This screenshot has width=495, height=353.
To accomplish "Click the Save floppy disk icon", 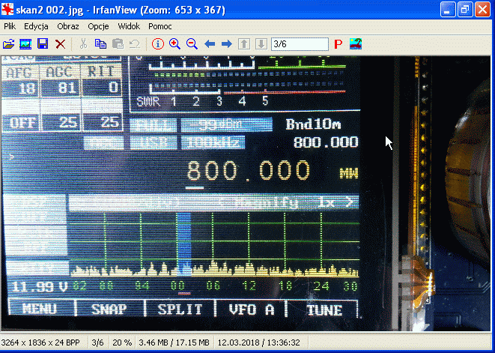I will click(43, 44).
